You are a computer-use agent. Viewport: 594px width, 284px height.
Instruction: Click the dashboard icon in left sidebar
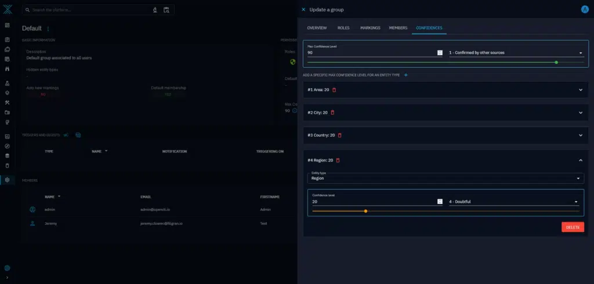(7, 26)
